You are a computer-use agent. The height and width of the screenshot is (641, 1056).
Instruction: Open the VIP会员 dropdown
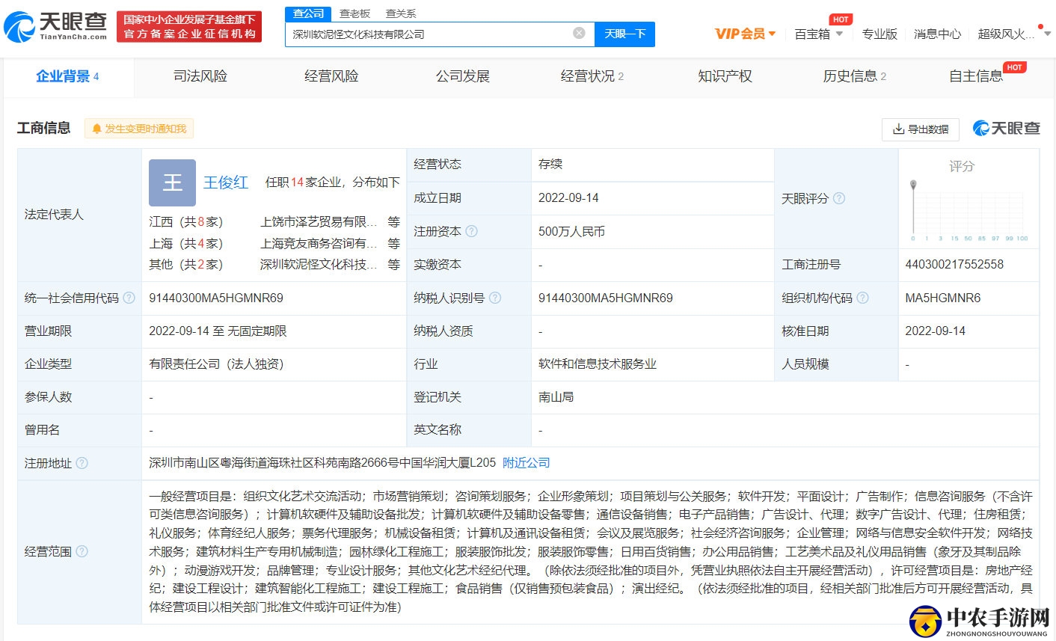746,34
